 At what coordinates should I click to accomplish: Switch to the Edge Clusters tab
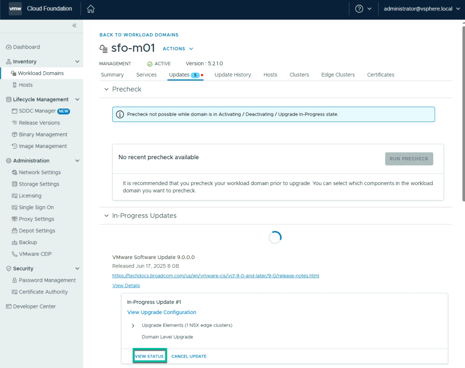click(338, 75)
